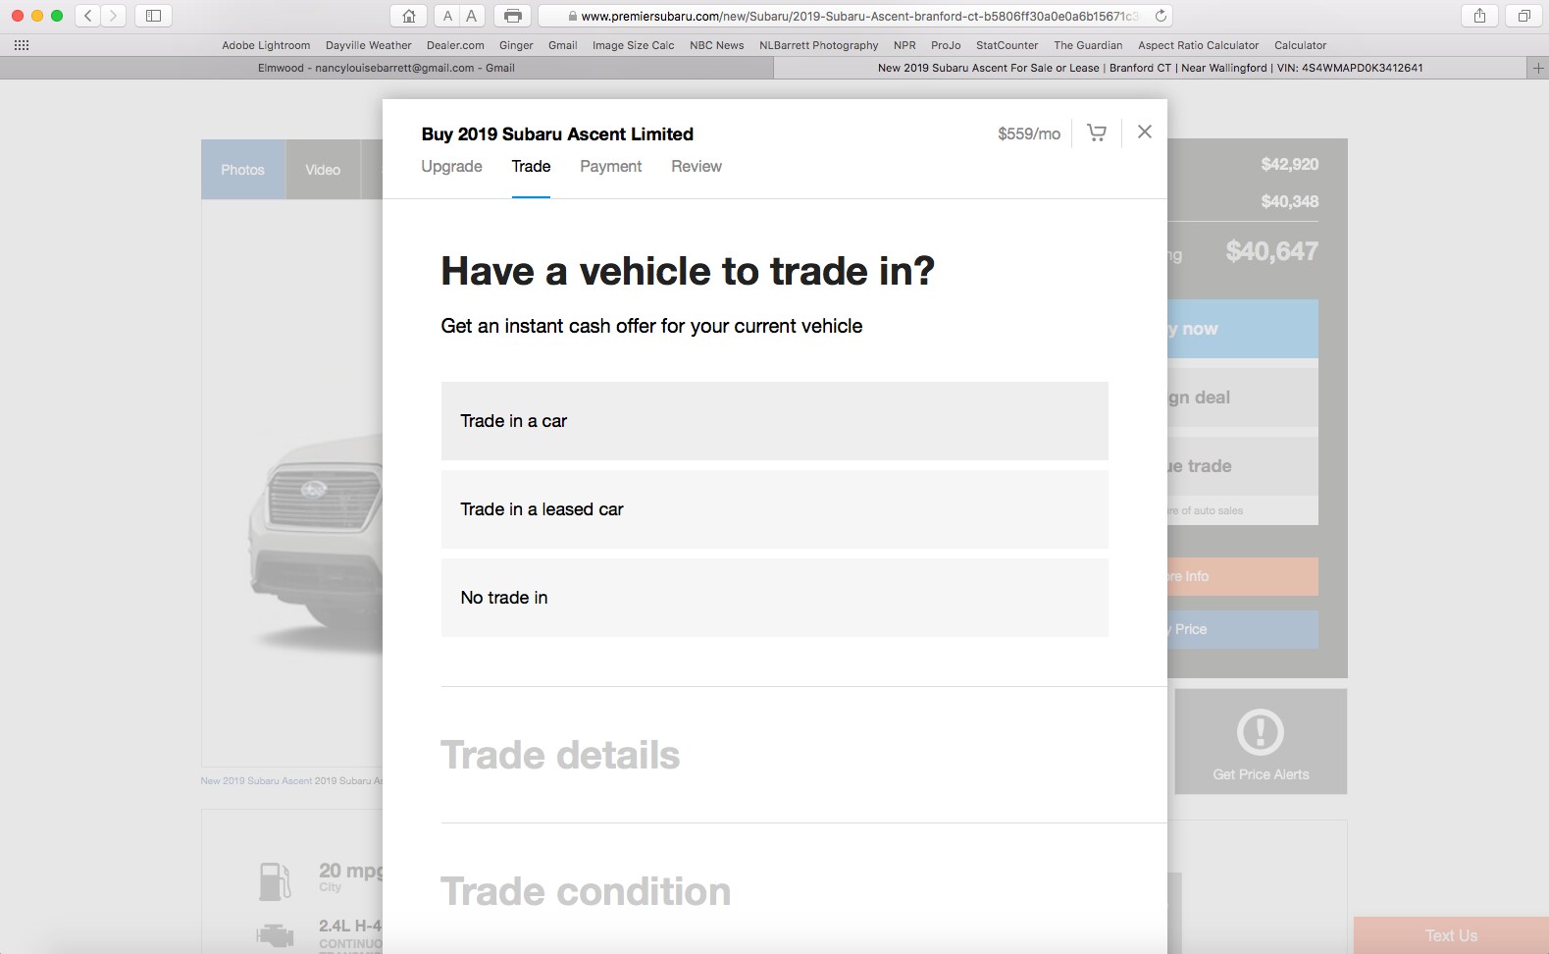Screen dimensions: 1549x954
Task: Click the Safari forward arrow
Action: coord(114,16)
